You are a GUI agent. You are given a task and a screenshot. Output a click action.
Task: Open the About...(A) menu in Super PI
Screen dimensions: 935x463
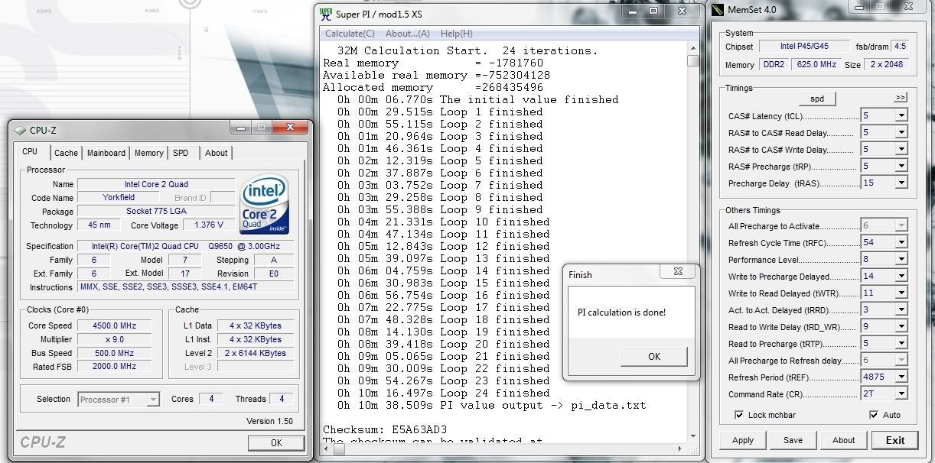click(408, 34)
